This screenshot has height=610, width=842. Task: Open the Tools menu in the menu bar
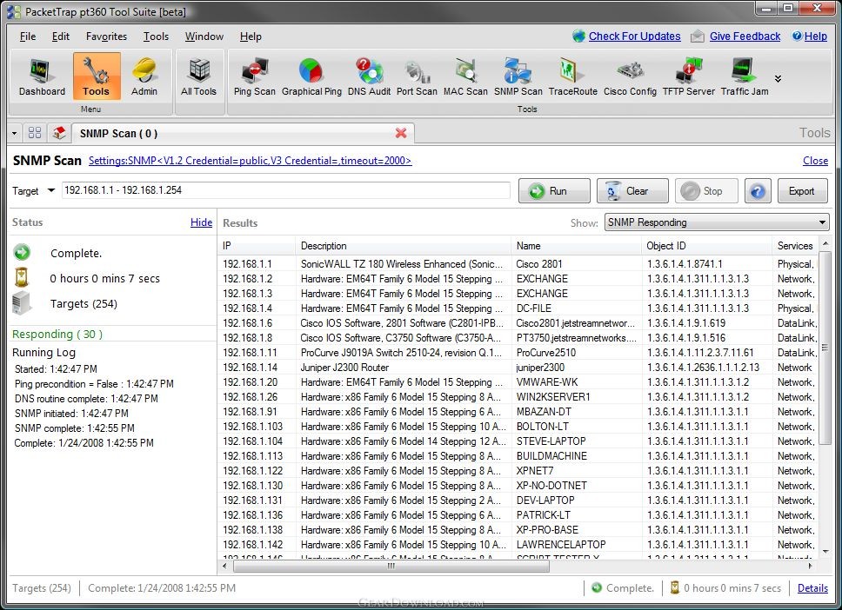[x=156, y=36]
